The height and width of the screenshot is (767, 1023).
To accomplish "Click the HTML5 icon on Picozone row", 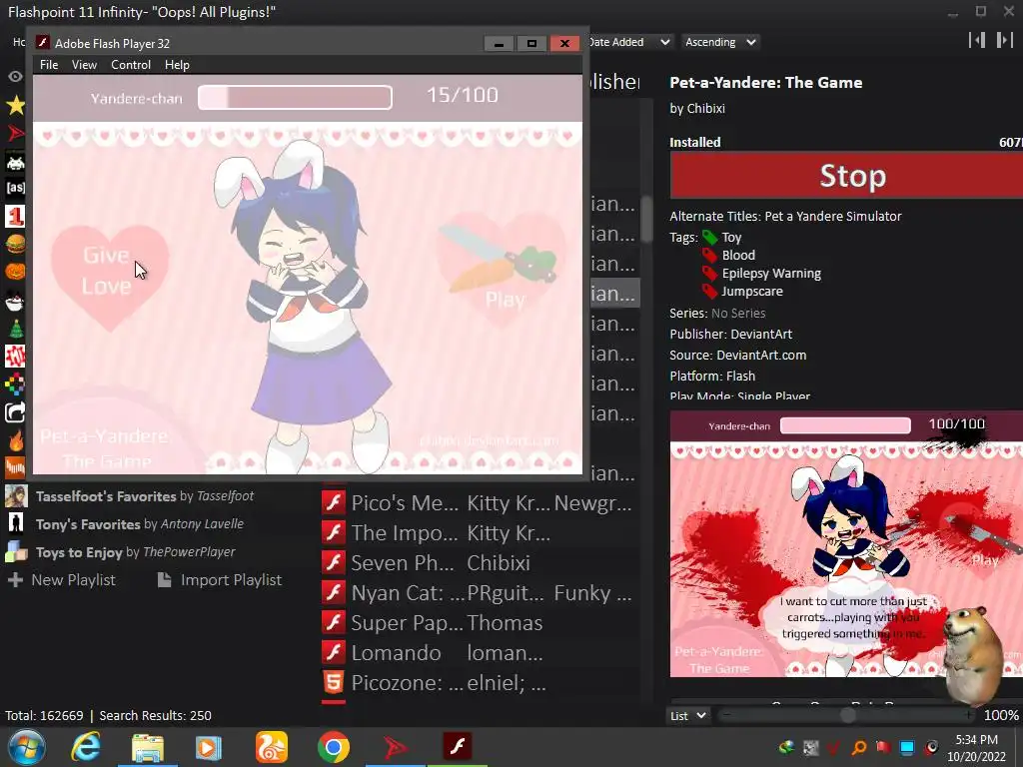I will click(x=334, y=683).
